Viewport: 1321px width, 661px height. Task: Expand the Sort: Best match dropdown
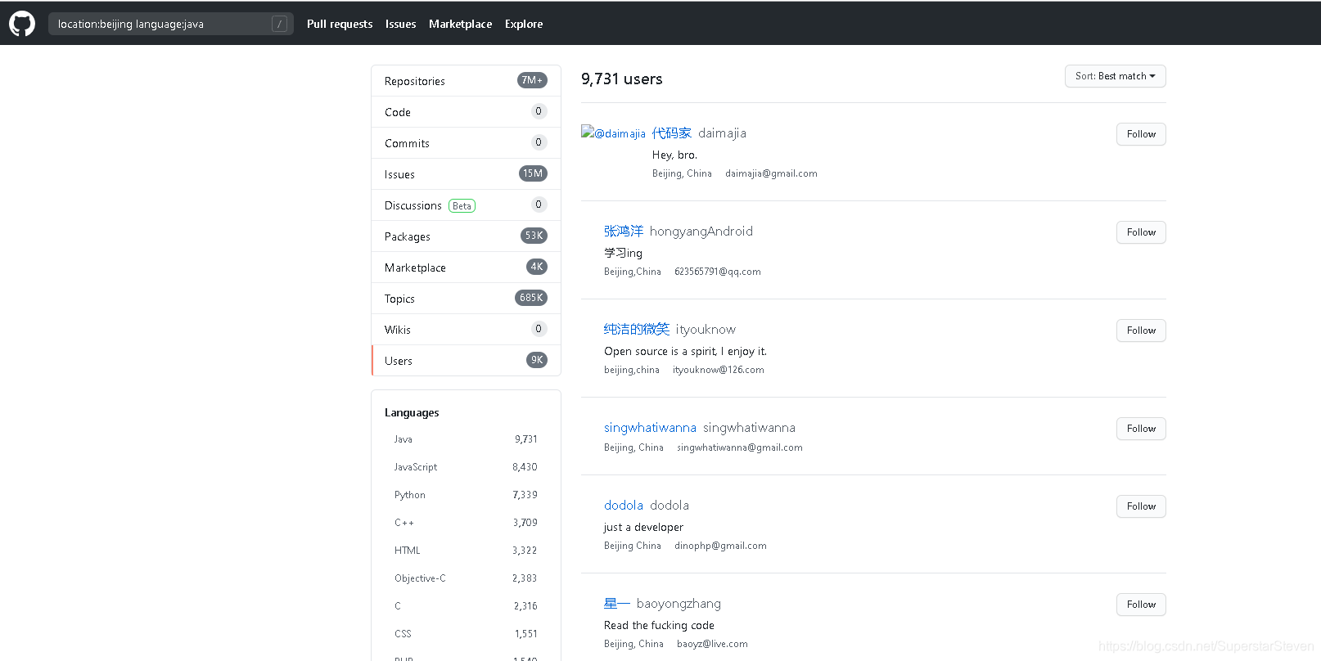pyautogui.click(x=1115, y=76)
